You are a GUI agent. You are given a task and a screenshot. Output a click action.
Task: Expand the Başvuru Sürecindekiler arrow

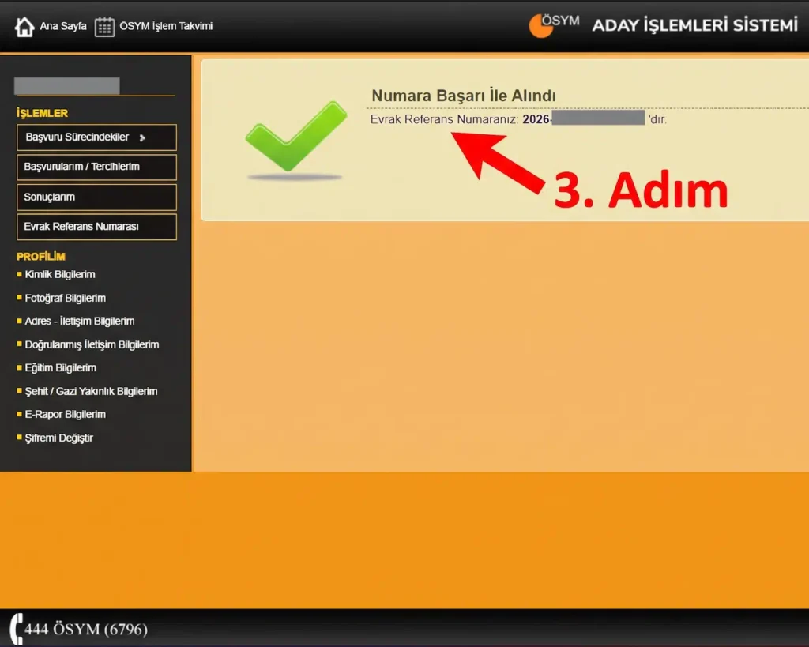142,137
